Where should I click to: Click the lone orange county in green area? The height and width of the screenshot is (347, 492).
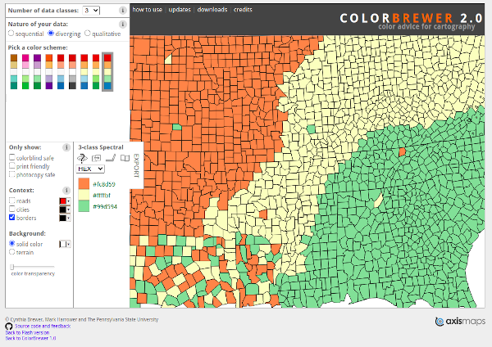(402, 152)
